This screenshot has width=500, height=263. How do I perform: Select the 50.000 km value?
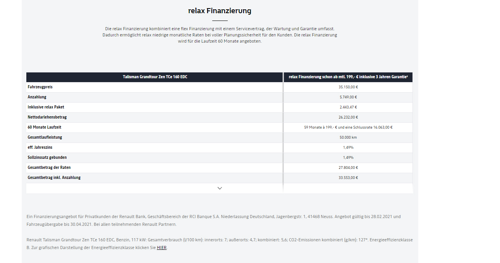pyautogui.click(x=348, y=138)
